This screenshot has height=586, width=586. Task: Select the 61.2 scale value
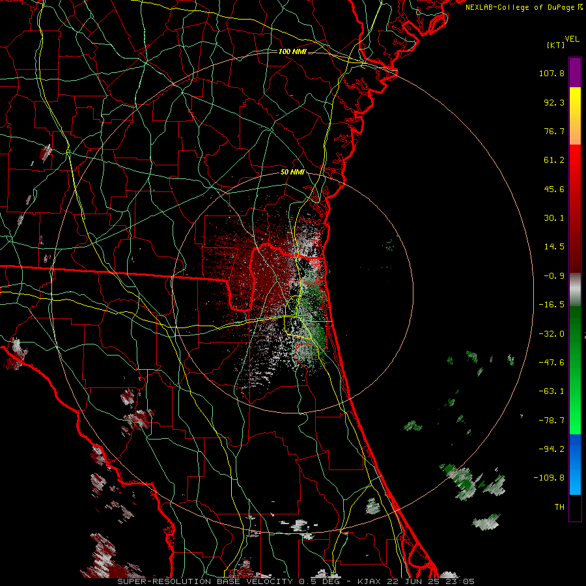point(554,160)
